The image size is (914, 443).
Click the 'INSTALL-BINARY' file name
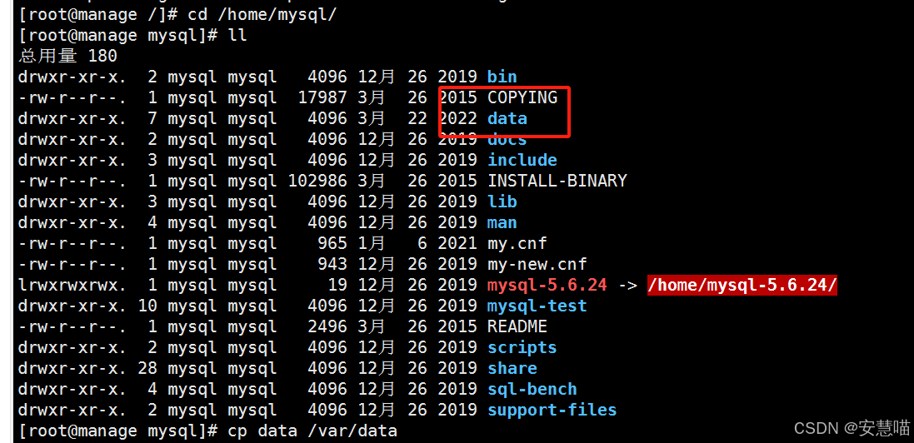click(x=557, y=181)
